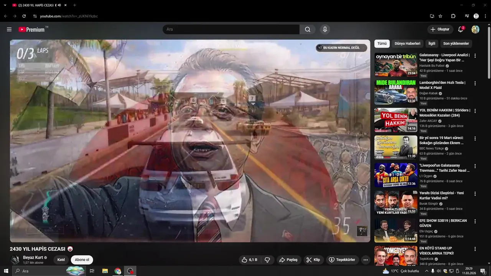The height and width of the screenshot is (276, 491).
Task: Subscribe with Abone ol button
Action: coord(82,260)
